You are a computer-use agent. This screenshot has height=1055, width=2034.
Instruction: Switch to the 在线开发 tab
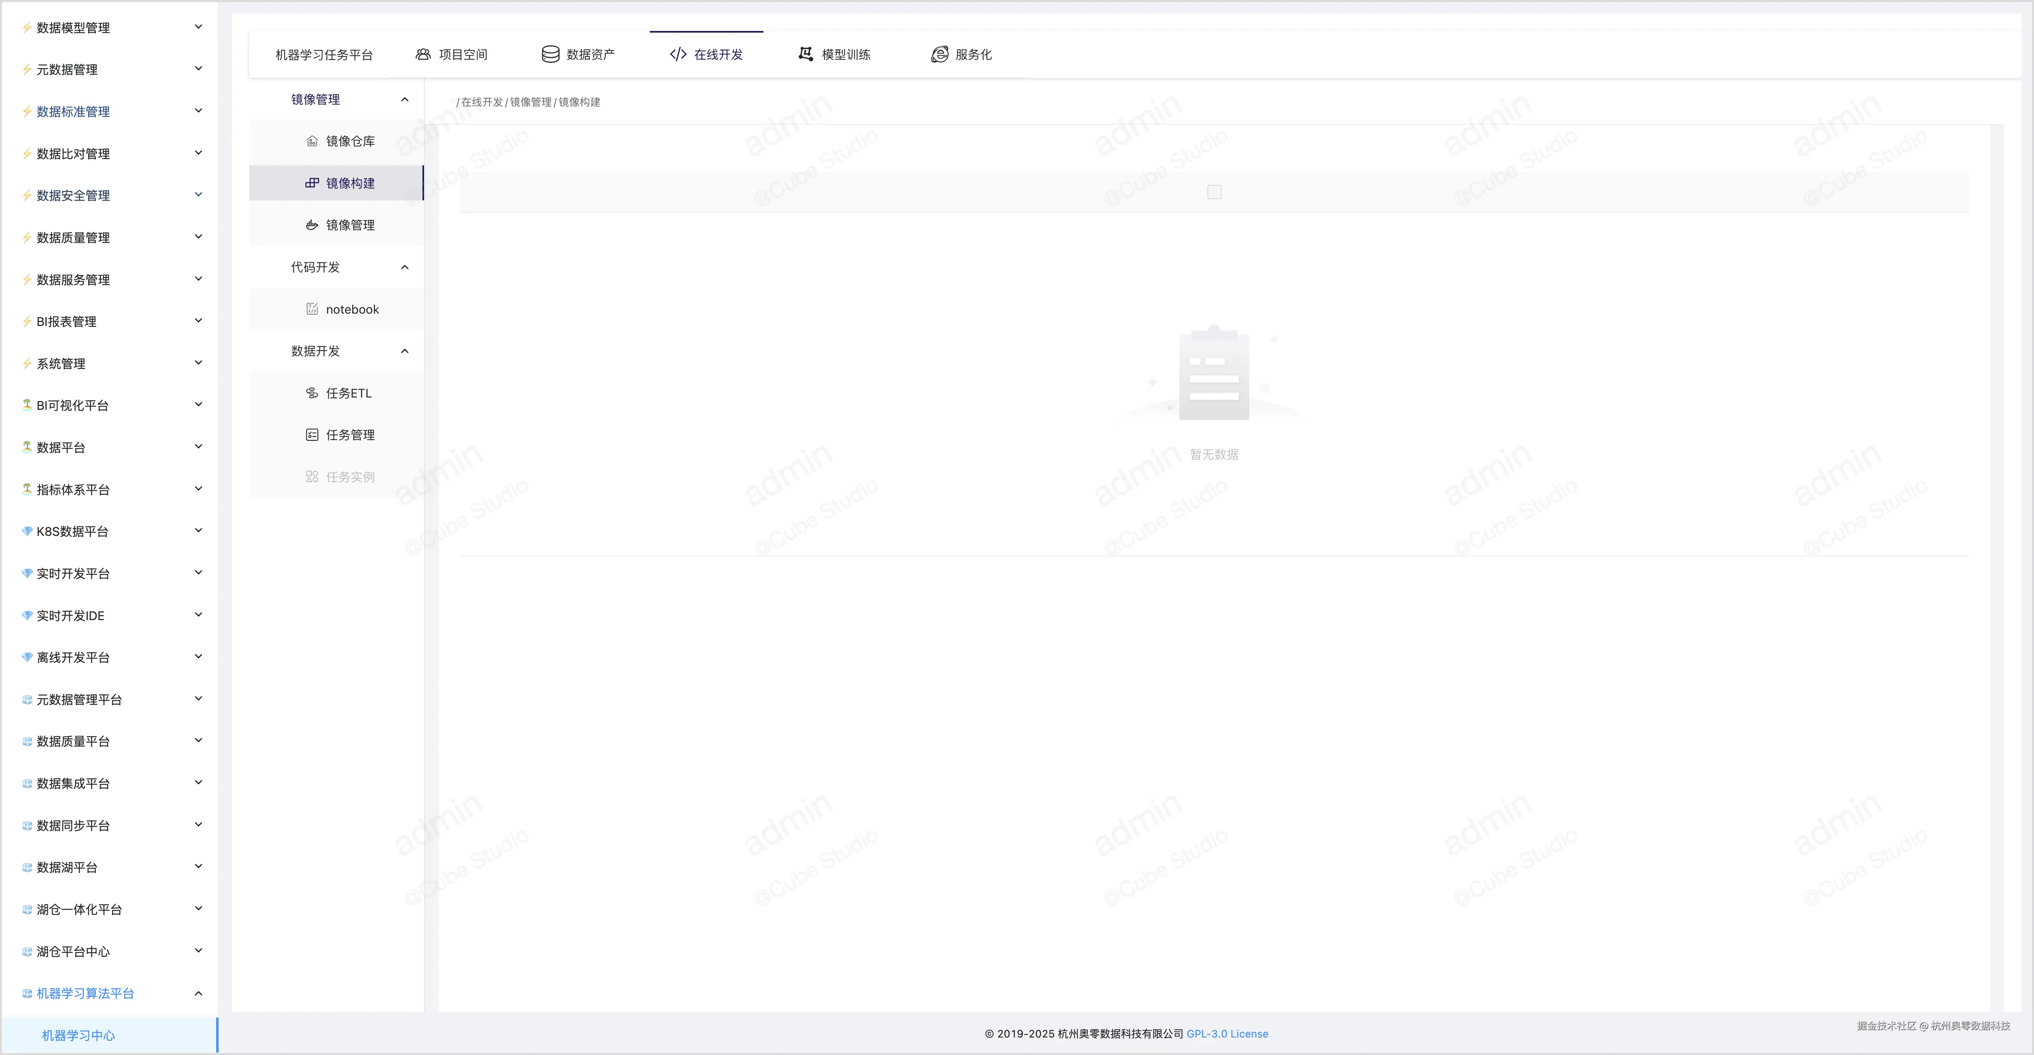[x=707, y=54]
